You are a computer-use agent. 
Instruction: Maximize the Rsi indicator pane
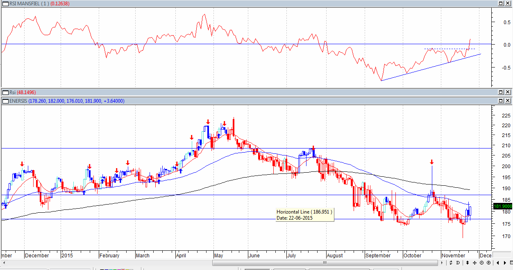pyautogui.click(x=501, y=92)
